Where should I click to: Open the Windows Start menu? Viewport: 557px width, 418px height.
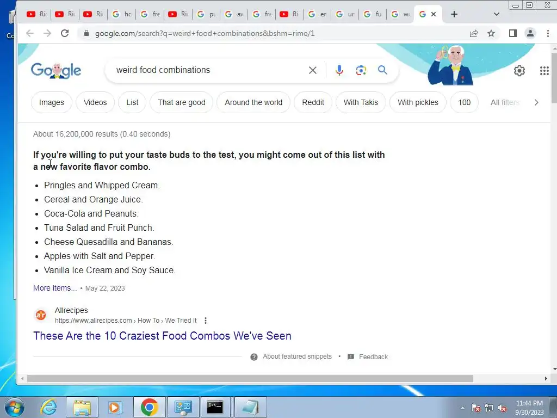[x=14, y=407]
